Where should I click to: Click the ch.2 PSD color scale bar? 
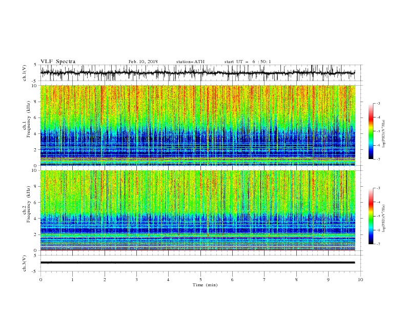[x=371, y=216]
